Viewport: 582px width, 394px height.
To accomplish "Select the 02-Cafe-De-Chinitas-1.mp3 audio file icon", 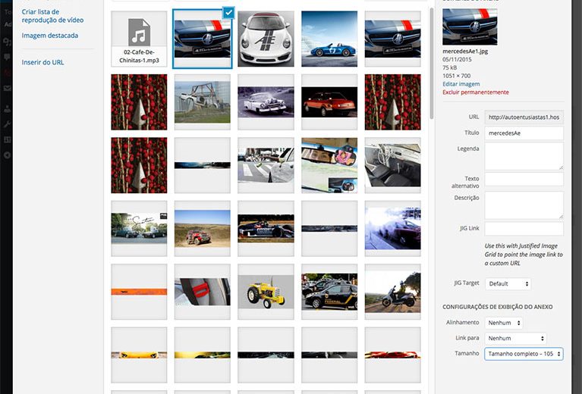I will pos(139,39).
